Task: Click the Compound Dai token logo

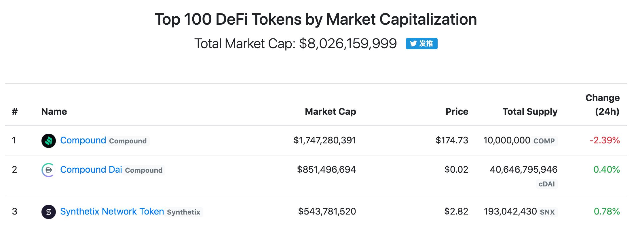Action: point(49,170)
